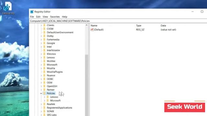Click the tree pane scroll up arrow
Screen dimensions: 207x116
point(87,25)
